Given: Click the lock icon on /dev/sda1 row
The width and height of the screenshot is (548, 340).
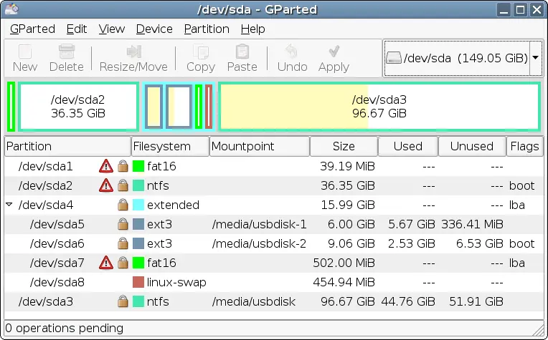Looking at the screenshot, I should pyautogui.click(x=123, y=166).
